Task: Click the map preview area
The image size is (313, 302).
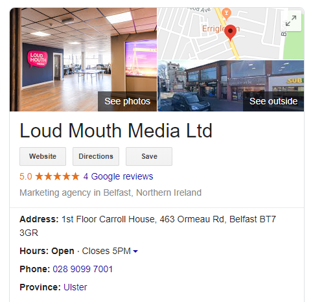Action: tap(231, 34)
